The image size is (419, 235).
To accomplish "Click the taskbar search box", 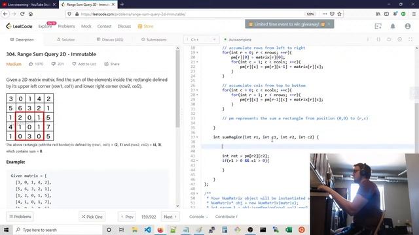I will click(58, 230).
